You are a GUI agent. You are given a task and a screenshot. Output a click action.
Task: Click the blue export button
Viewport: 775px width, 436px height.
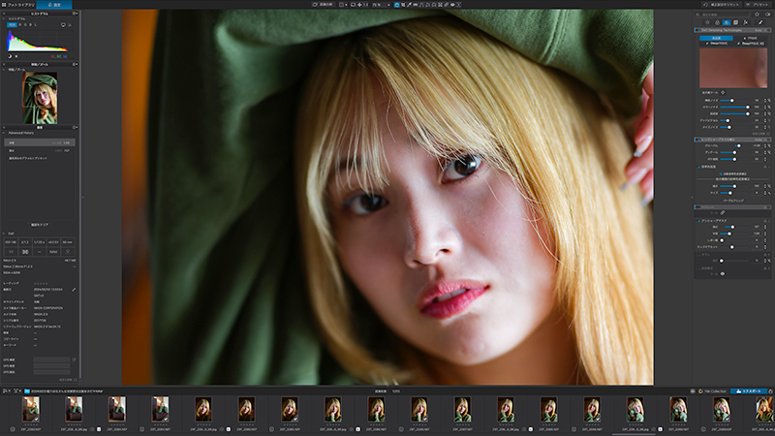pos(749,391)
